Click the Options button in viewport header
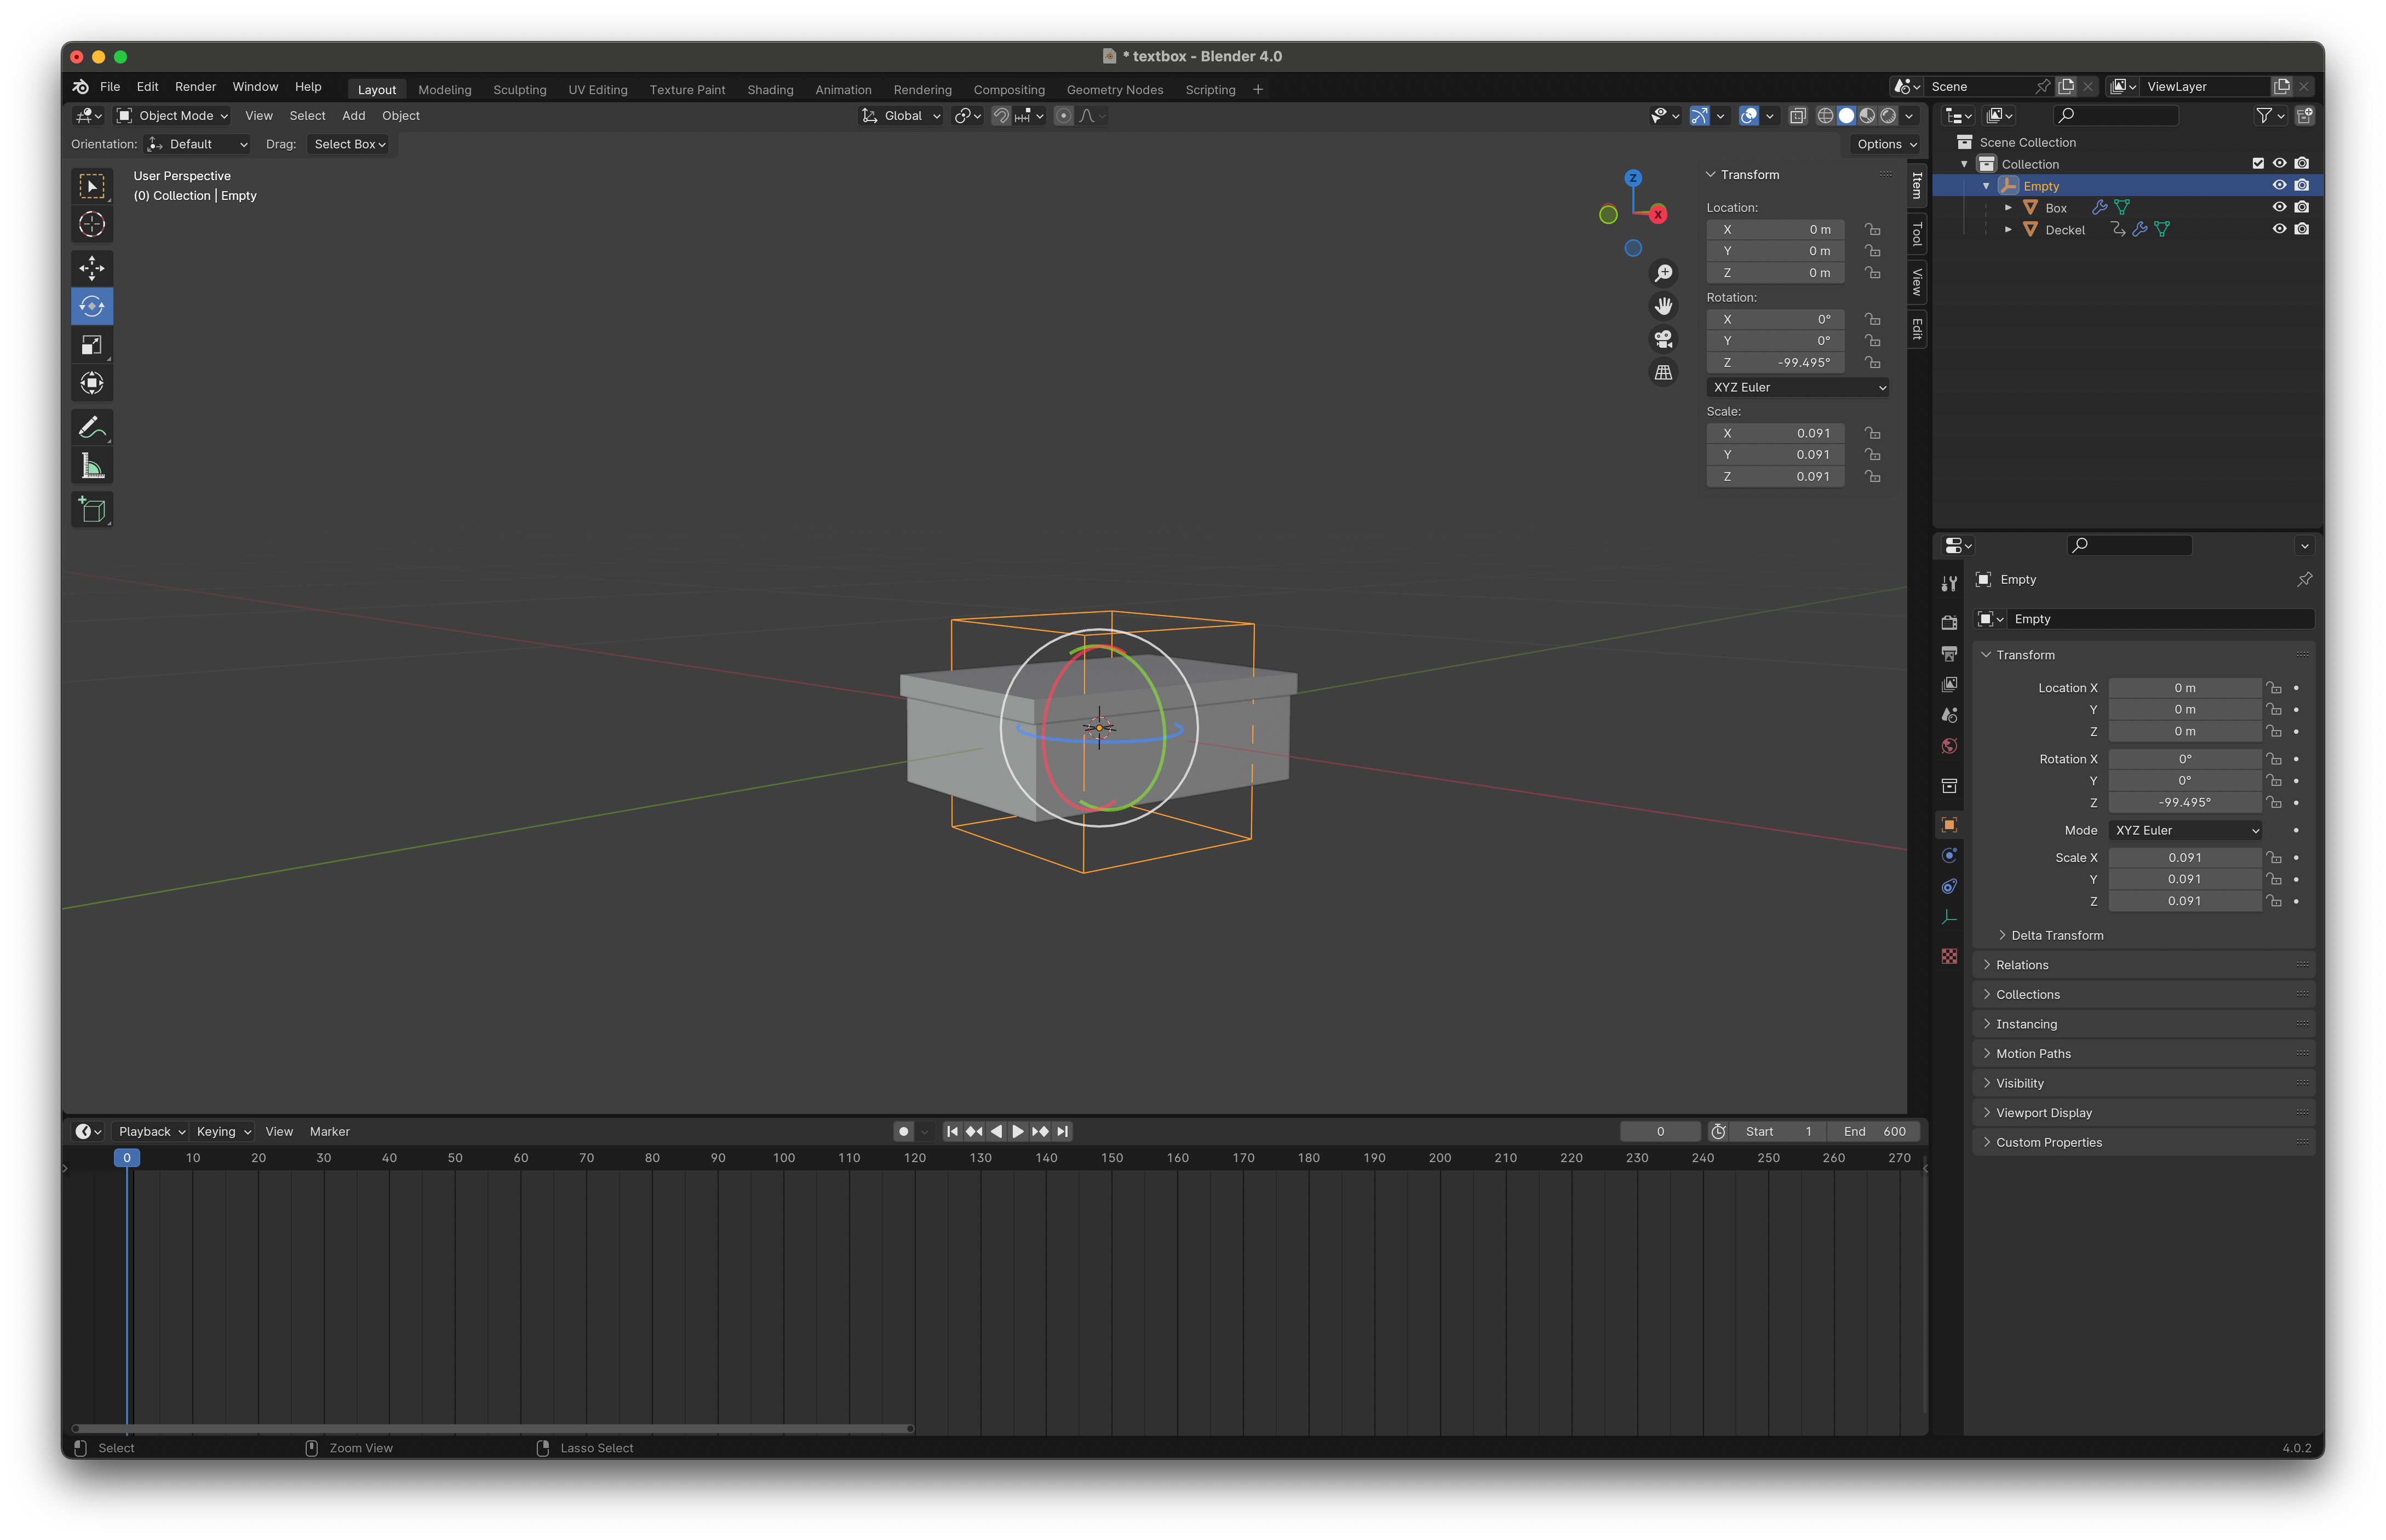This screenshot has height=1540, width=2386. 1885,144
